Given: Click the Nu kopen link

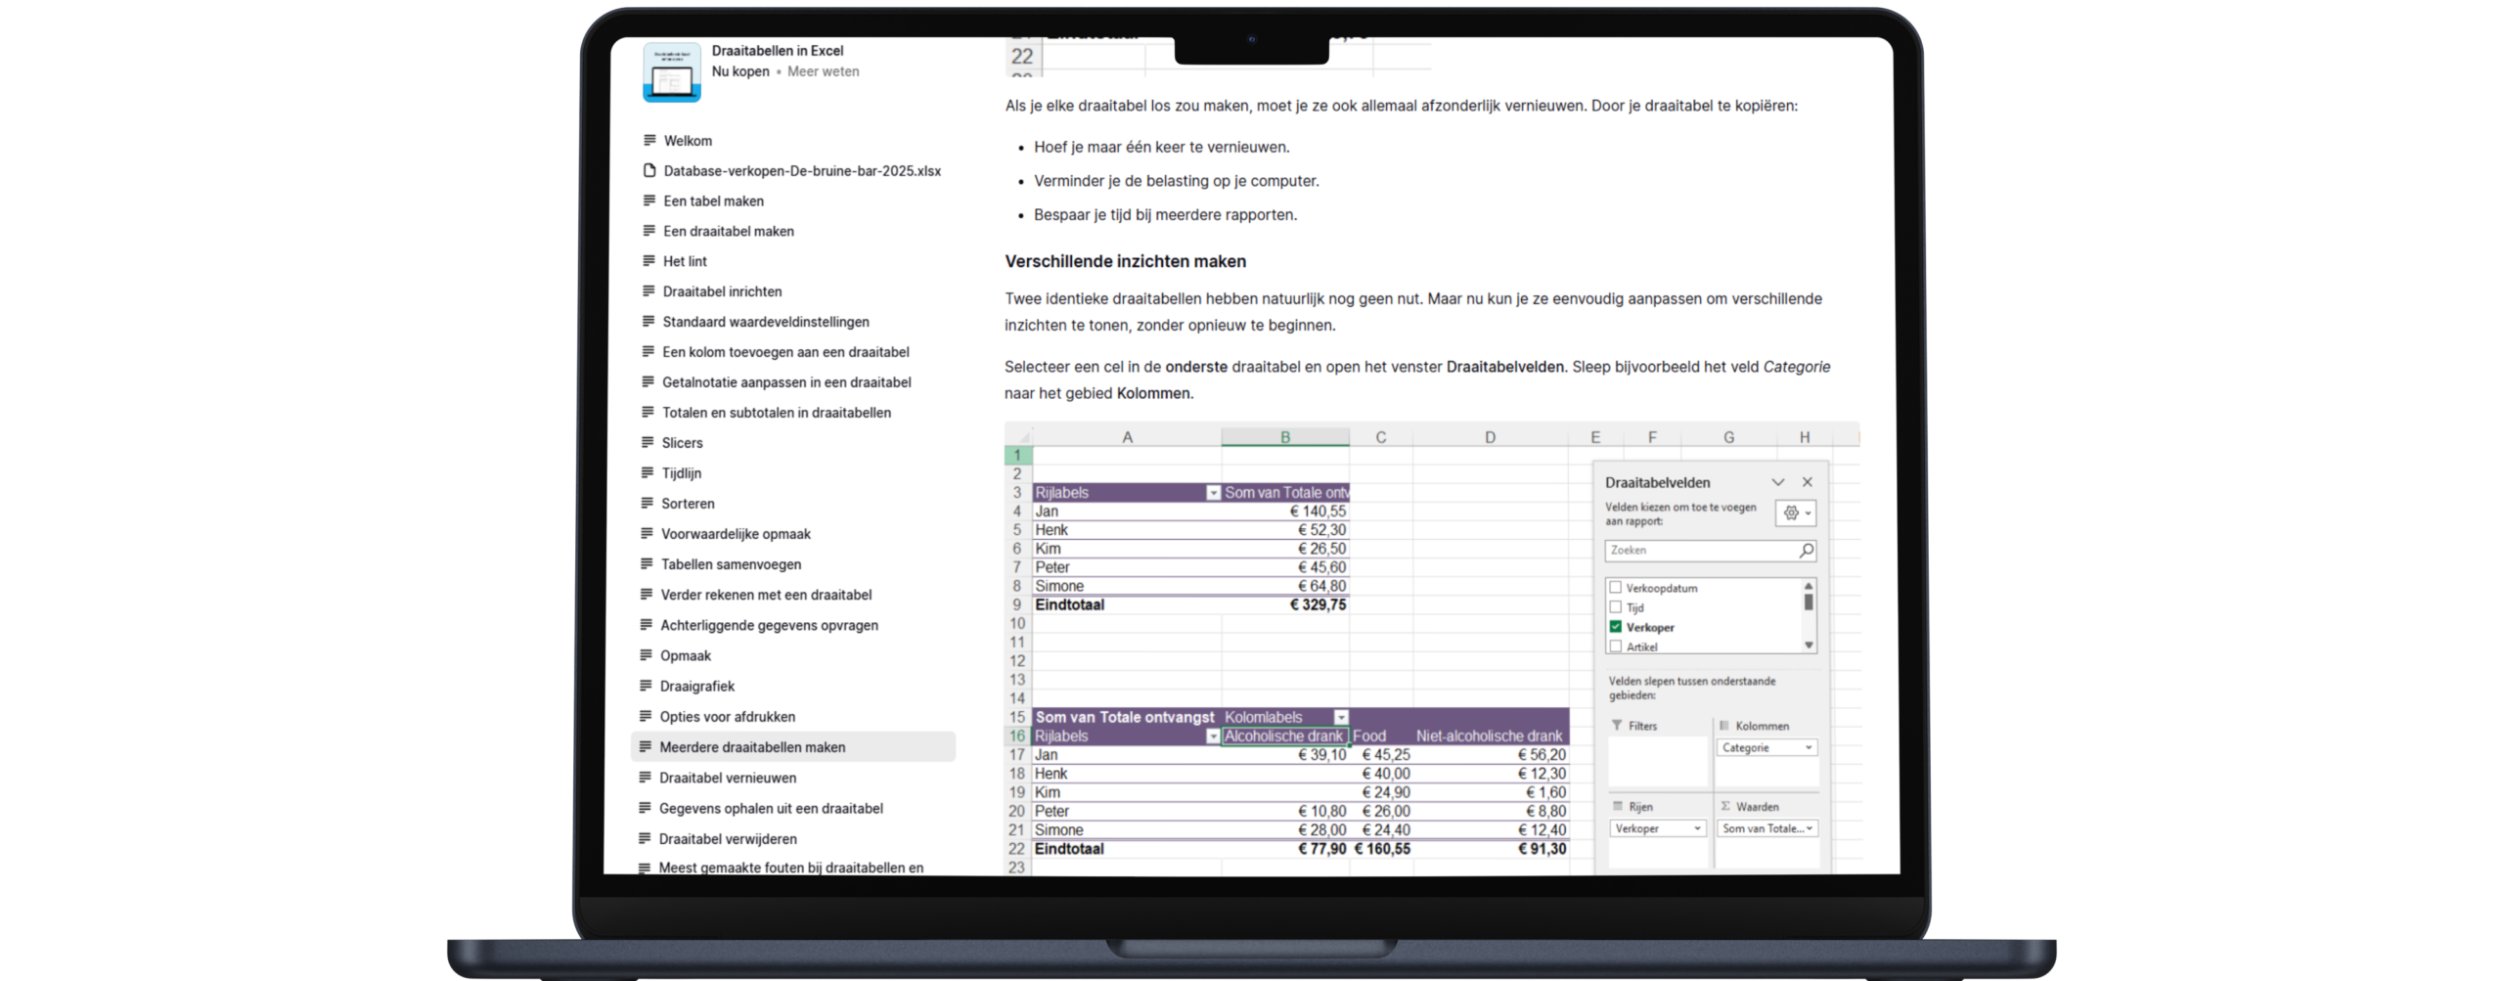Looking at the screenshot, I should [739, 71].
